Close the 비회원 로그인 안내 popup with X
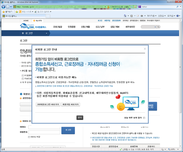 (x=145, y=49)
